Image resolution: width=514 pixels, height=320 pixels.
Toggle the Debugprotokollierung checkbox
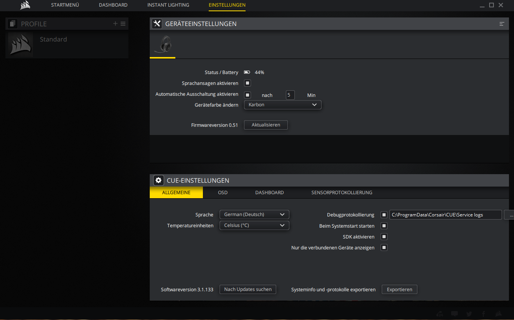[x=384, y=215]
